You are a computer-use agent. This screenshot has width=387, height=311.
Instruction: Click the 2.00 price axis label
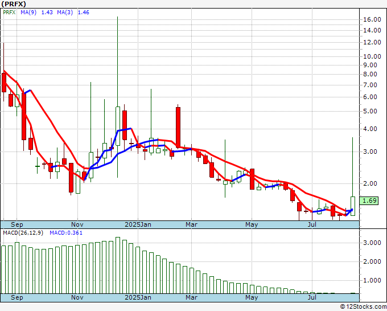(x=370, y=183)
